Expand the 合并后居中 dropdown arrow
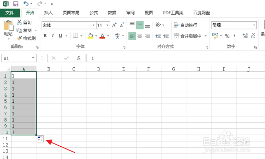 coord(205,36)
